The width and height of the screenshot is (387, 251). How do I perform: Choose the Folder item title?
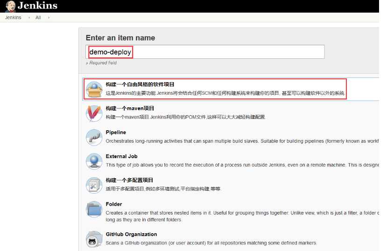click(x=114, y=204)
